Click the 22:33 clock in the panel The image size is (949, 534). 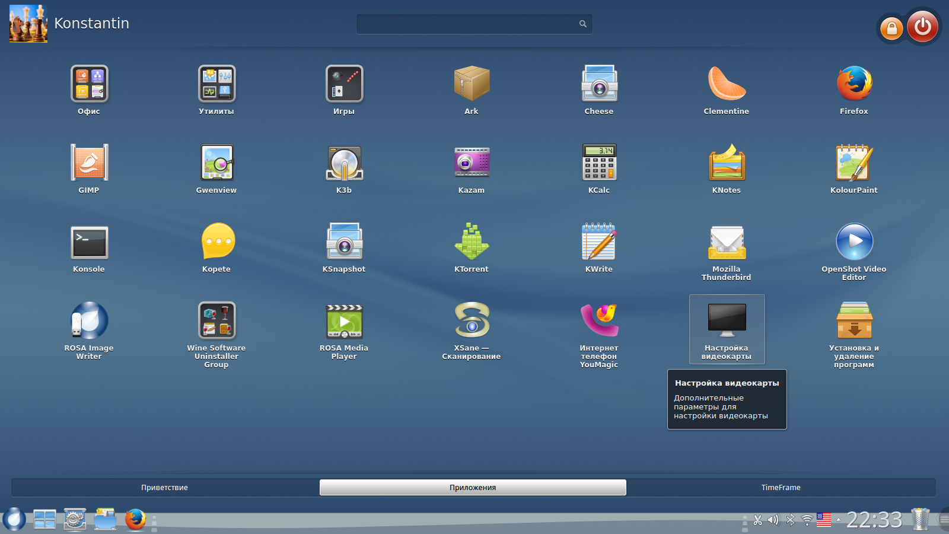874,520
